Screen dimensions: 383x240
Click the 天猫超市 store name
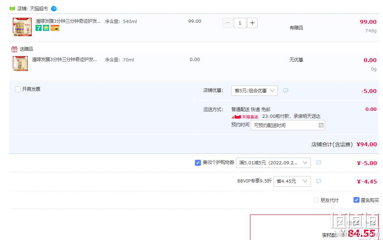tap(39, 9)
